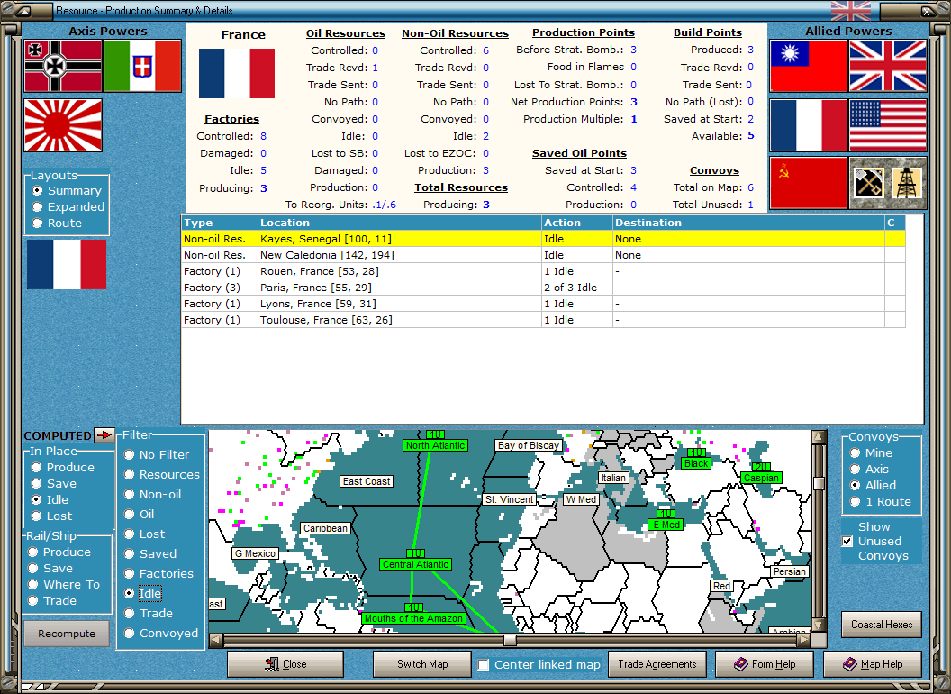Select the Lyons, France factory row
Image resolution: width=951 pixels, height=694 pixels.
tap(543, 304)
